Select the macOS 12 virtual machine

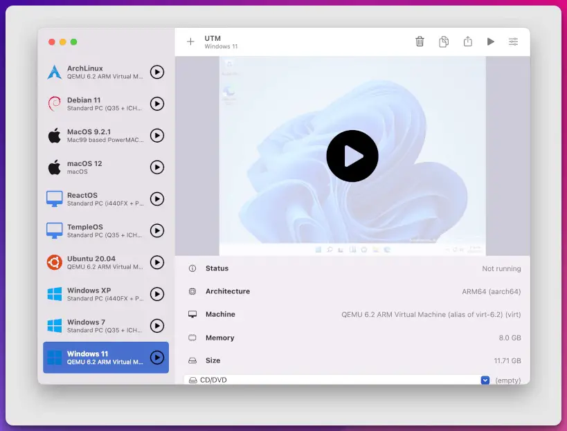pos(97,167)
